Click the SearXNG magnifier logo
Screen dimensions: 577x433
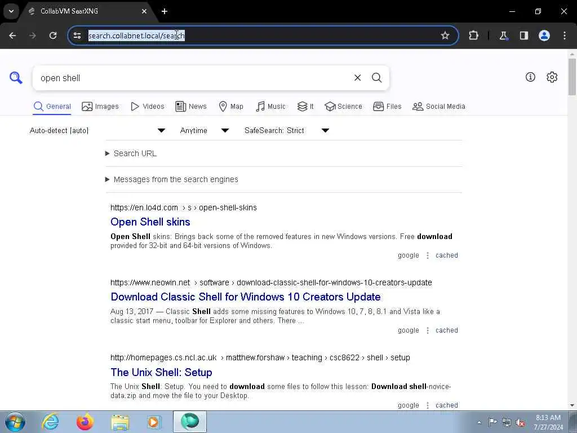(x=16, y=78)
